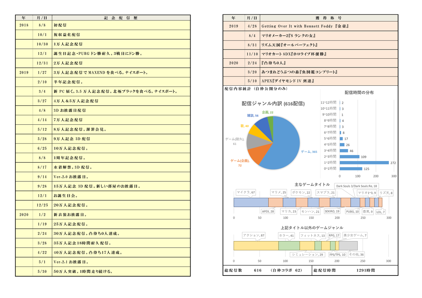Click the 配信時間の分布 chart title

point(359,93)
